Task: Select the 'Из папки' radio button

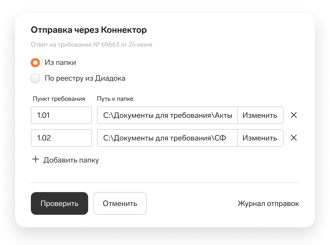Action: click(35, 63)
